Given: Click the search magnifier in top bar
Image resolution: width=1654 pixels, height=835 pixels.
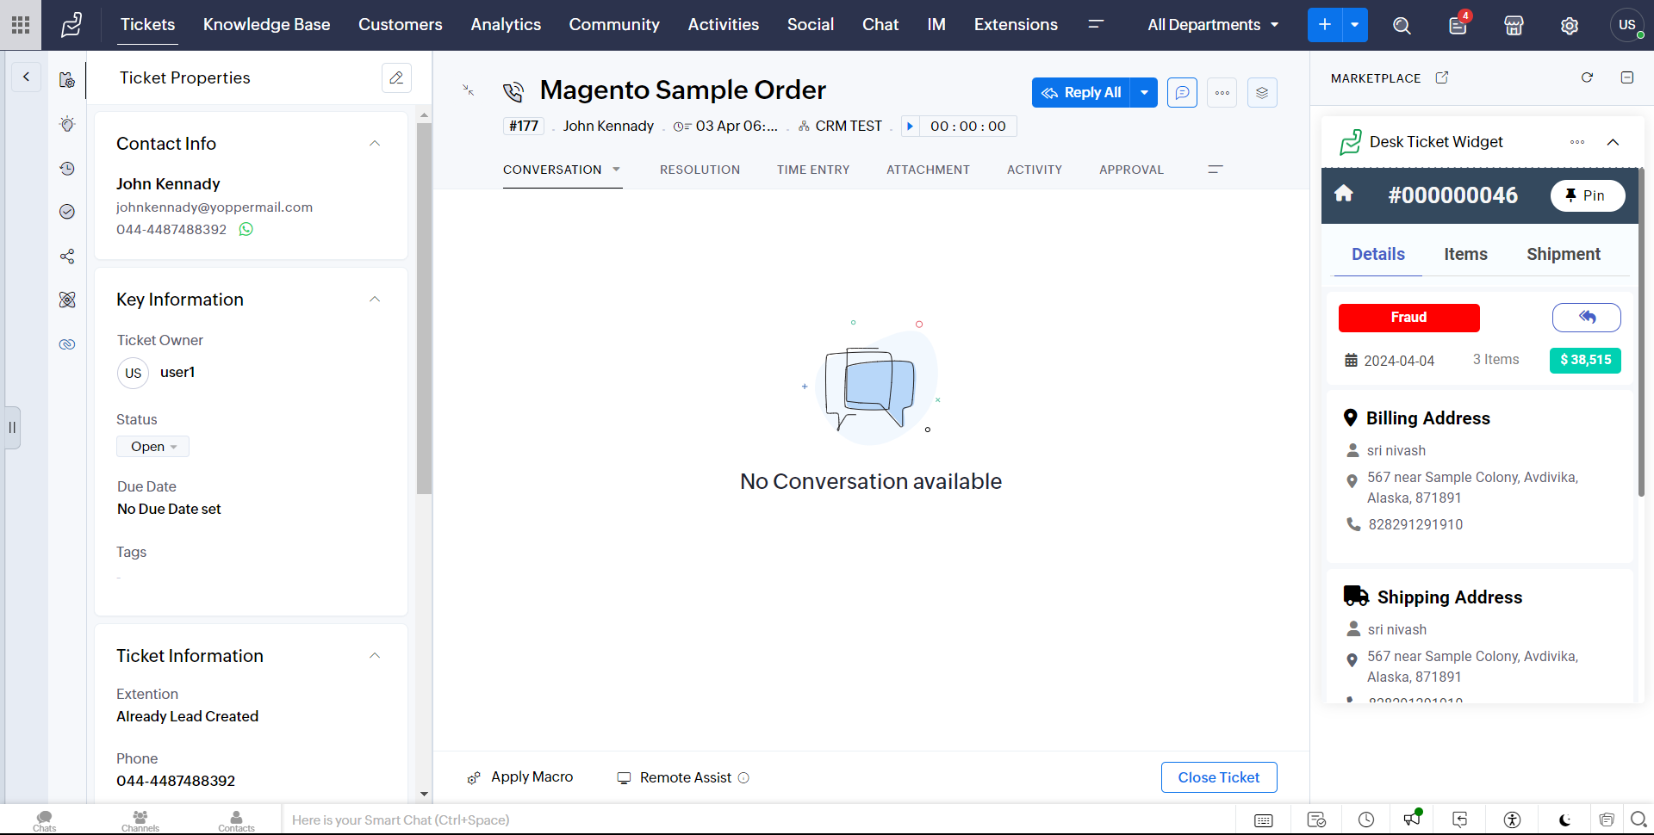Looking at the screenshot, I should click(x=1402, y=26).
